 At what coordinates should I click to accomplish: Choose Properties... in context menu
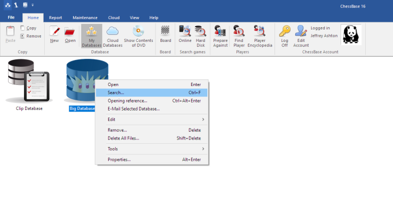pos(152,160)
